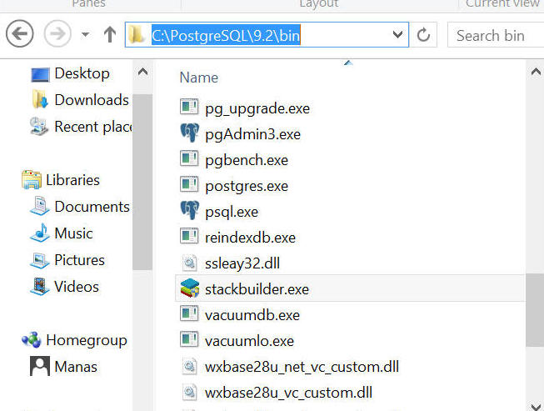Click the Manas user avatar icon

pyautogui.click(x=39, y=366)
